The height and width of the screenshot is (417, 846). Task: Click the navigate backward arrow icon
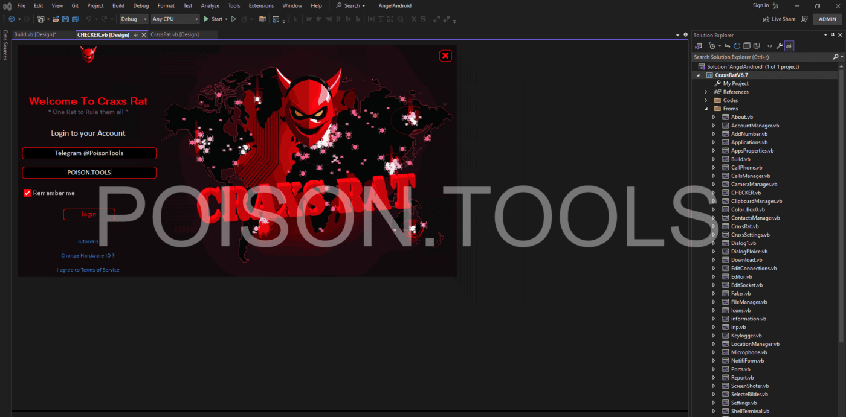[11, 19]
